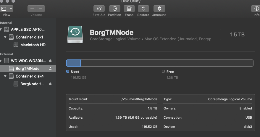Click the 1.39 TB available value

tap(136, 117)
